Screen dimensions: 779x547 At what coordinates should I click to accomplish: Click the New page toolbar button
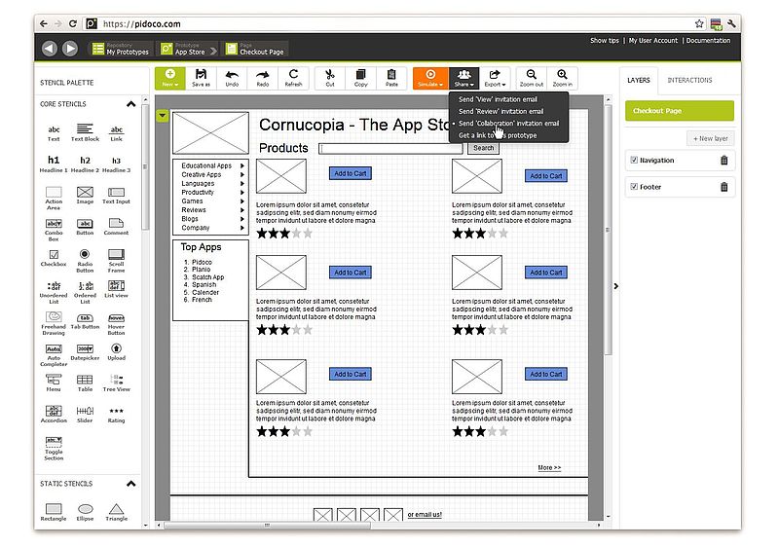169,79
